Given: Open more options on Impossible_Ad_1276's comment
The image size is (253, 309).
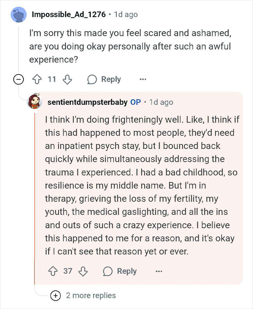Looking at the screenshot, I should [x=143, y=79].
